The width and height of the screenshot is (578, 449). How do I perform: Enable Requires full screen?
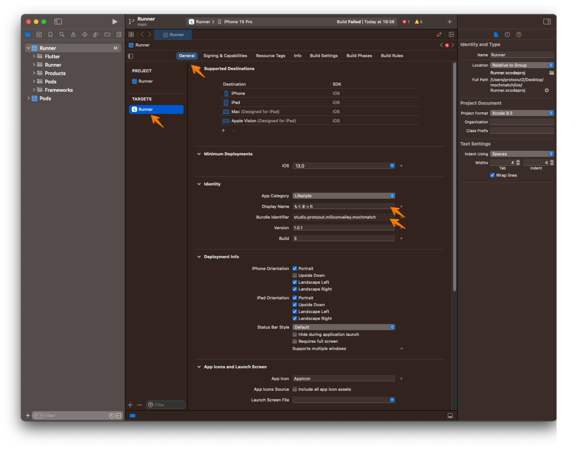pos(295,342)
